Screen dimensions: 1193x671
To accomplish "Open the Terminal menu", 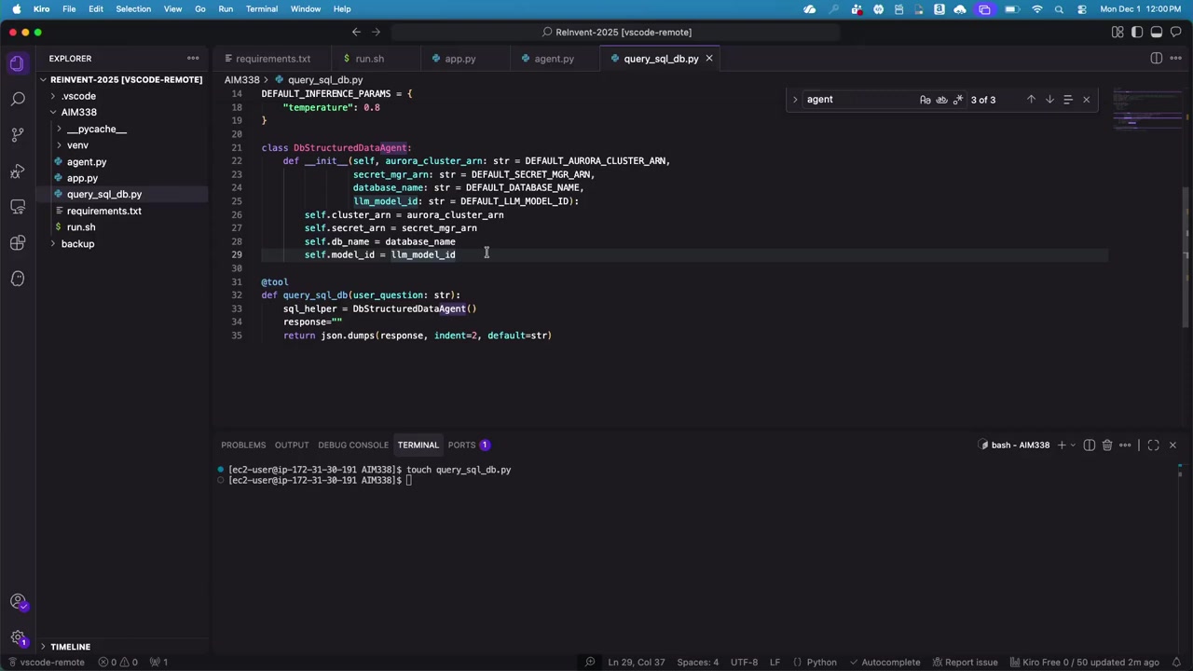I will (261, 9).
